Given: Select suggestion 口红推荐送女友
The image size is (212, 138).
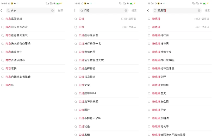Looking at the screenshot, I should tap(89, 35).
